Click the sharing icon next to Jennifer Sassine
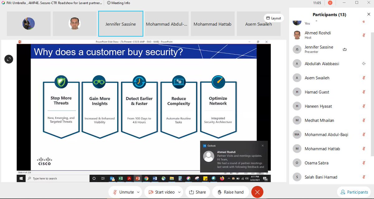This screenshot has width=374, height=199. (345, 49)
